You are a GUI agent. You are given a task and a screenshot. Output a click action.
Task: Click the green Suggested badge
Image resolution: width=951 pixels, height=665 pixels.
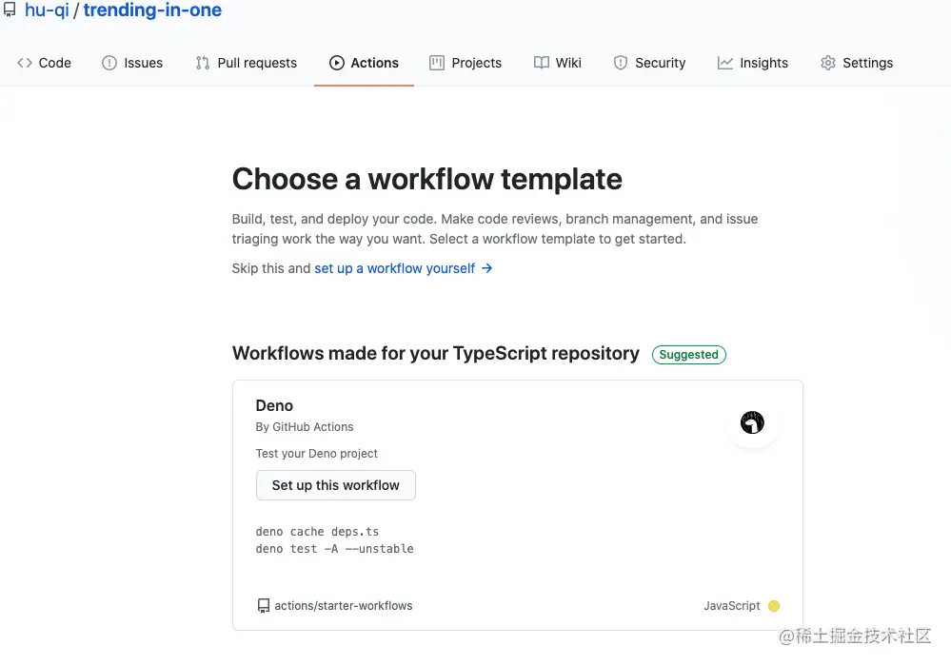(x=689, y=355)
